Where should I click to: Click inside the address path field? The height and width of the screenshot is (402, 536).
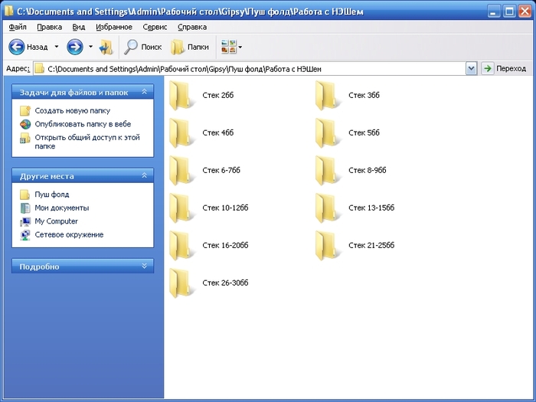(x=250, y=69)
